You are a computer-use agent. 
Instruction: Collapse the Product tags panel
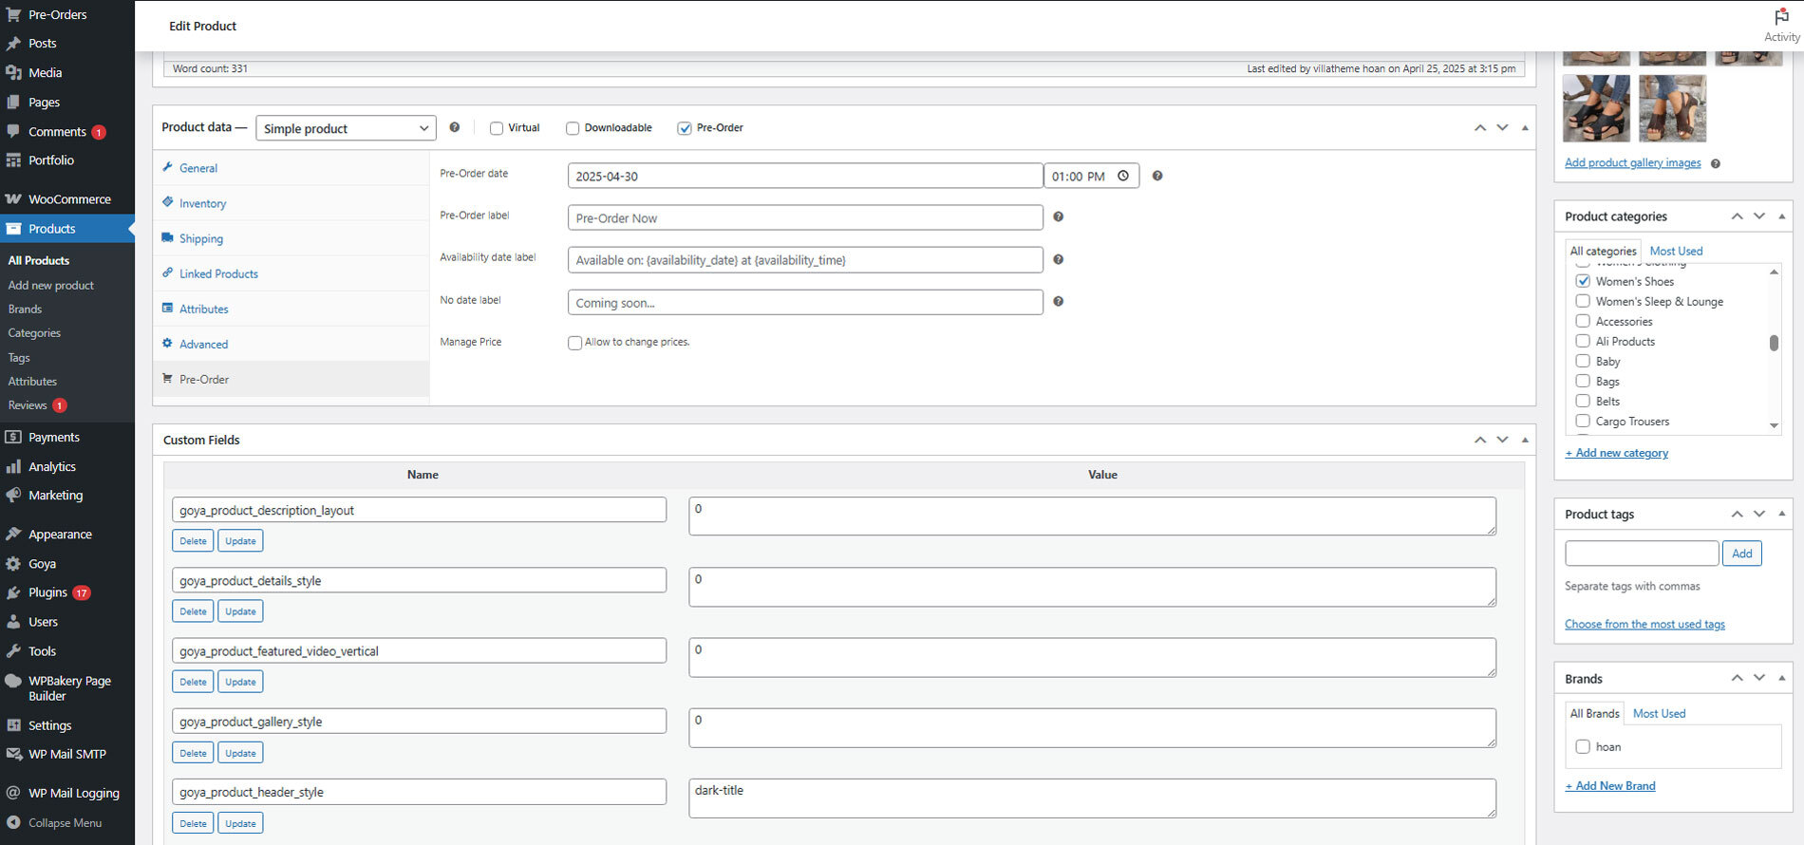tap(1781, 514)
